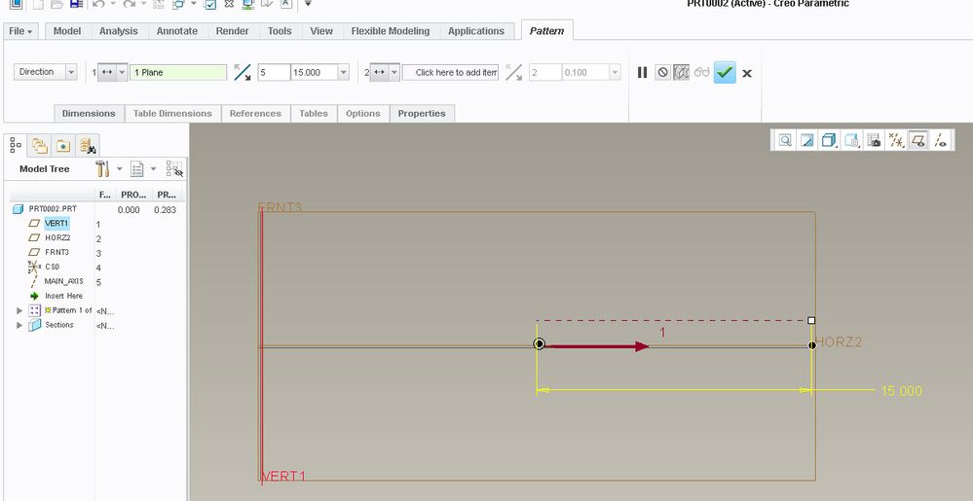Screen dimensions: 973x501
Task: Open the Properties panel
Action: [x=422, y=114]
